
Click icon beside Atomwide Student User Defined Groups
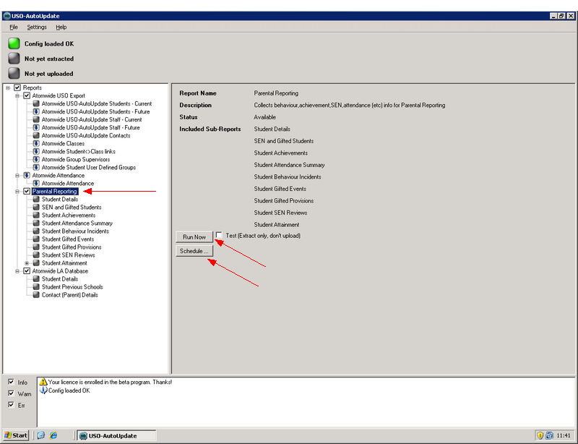click(x=36, y=167)
